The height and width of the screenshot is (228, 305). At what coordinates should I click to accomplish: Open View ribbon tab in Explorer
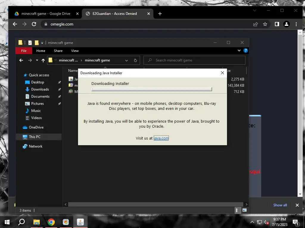point(75,50)
